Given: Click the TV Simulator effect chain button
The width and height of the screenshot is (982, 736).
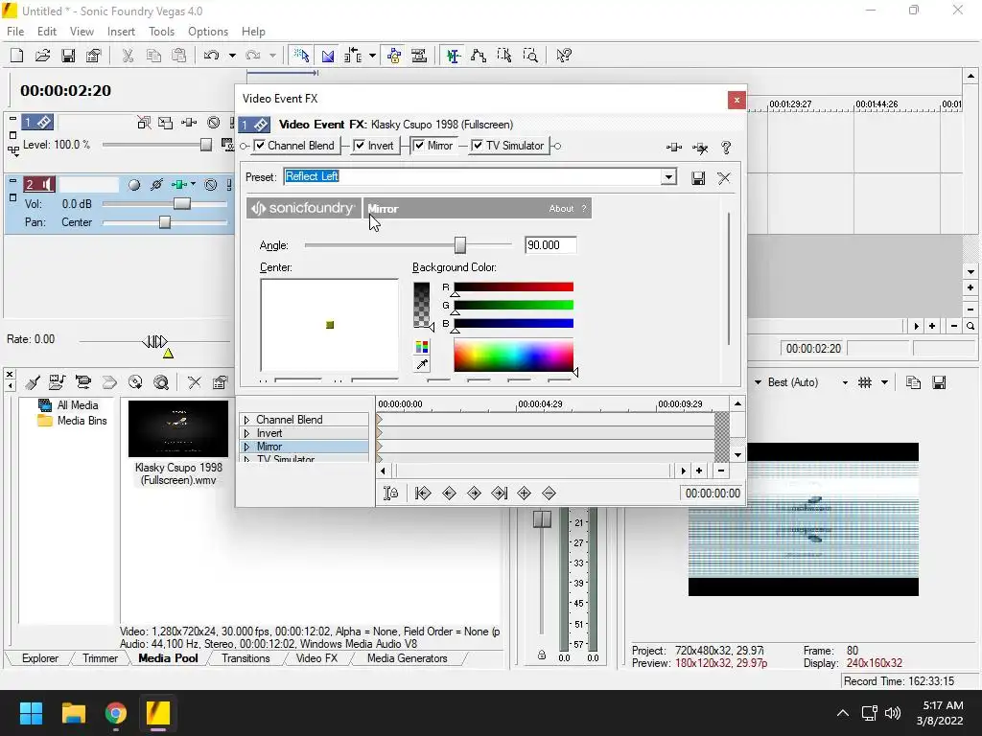Looking at the screenshot, I should [509, 146].
